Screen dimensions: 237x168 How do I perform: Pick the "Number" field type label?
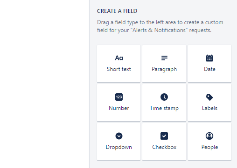(x=119, y=108)
